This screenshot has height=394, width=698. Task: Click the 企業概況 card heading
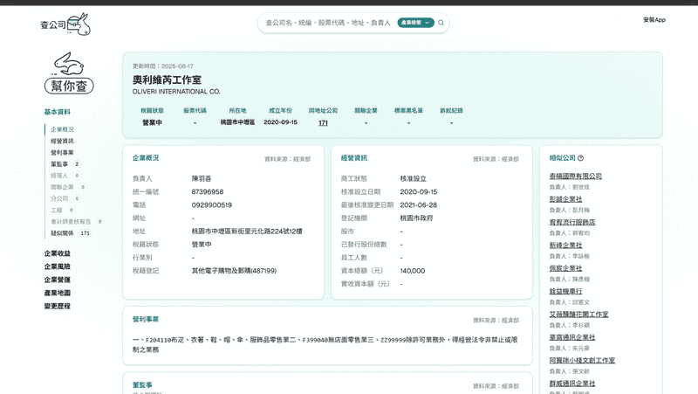pos(146,158)
